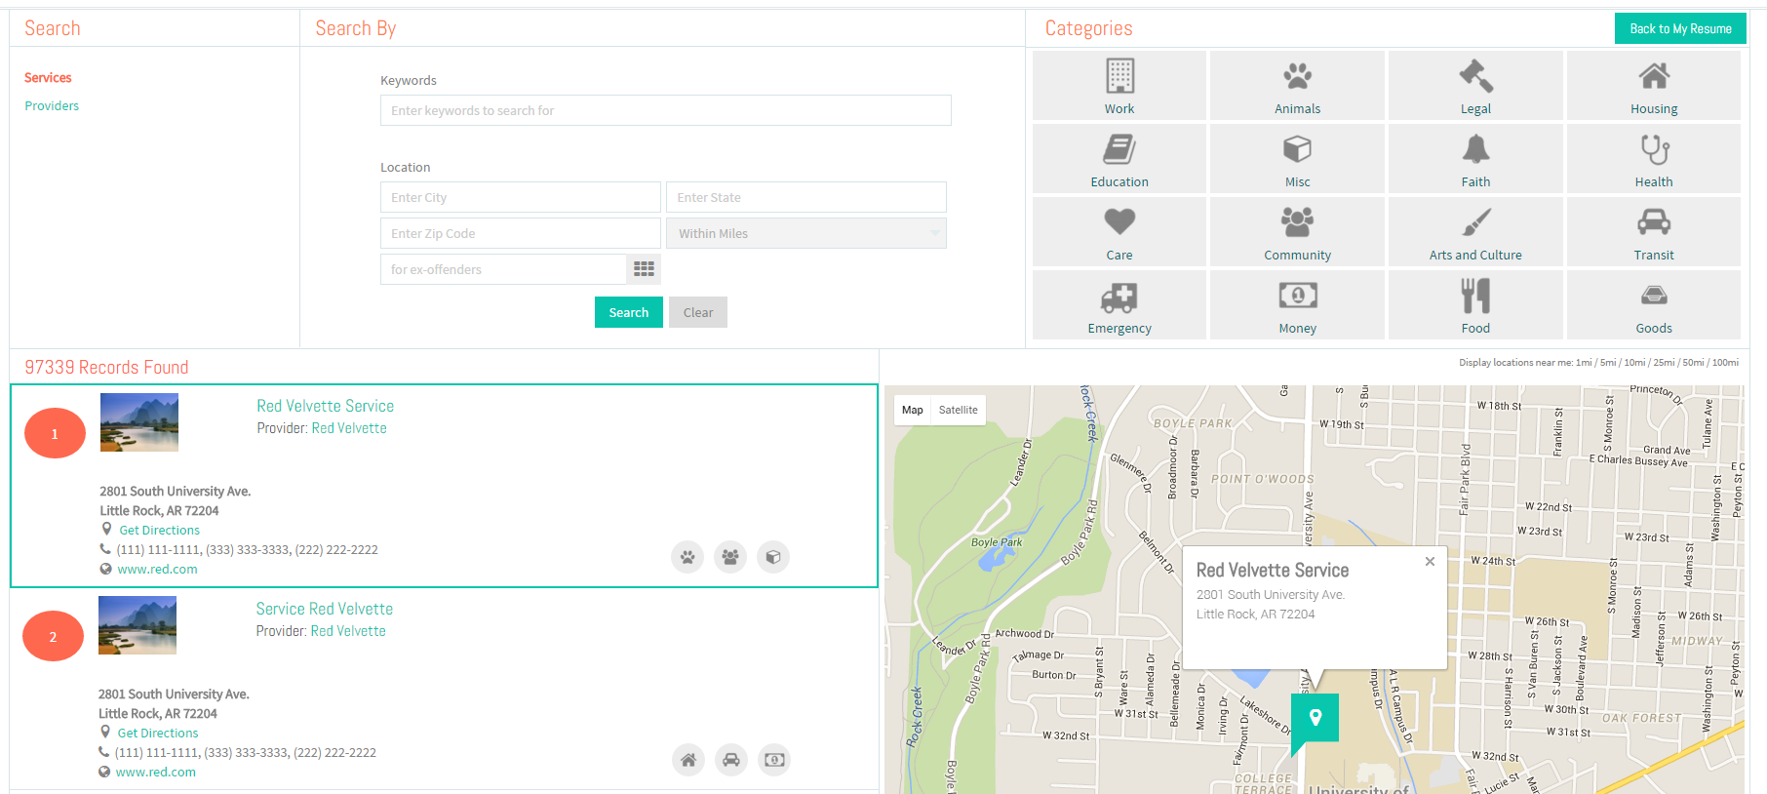Click money icon on Service Red Velvette

point(774,760)
